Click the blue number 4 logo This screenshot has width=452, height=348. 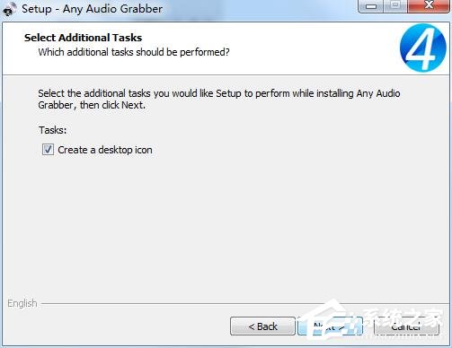pos(423,48)
